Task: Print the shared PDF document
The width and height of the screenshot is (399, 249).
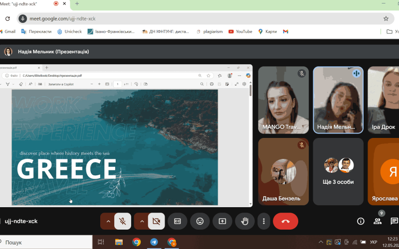Action: point(211,84)
